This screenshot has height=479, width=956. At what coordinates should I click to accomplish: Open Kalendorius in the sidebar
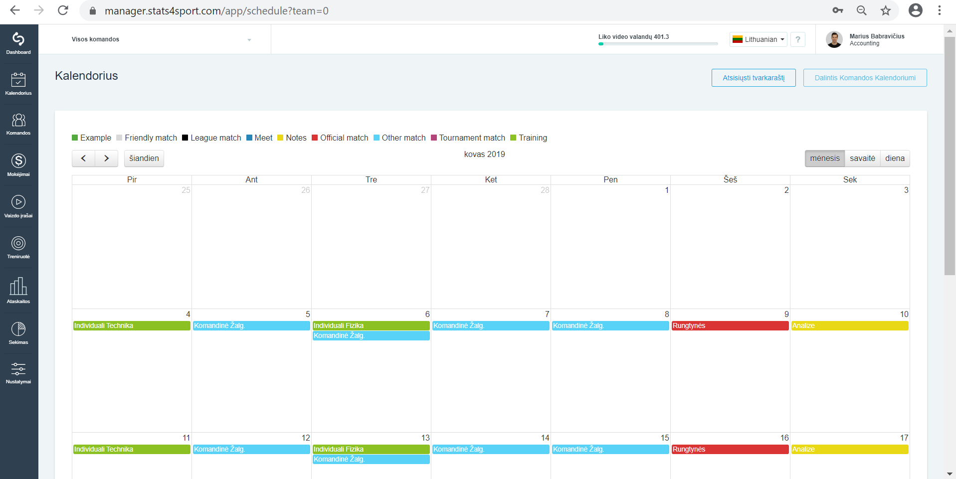point(18,84)
